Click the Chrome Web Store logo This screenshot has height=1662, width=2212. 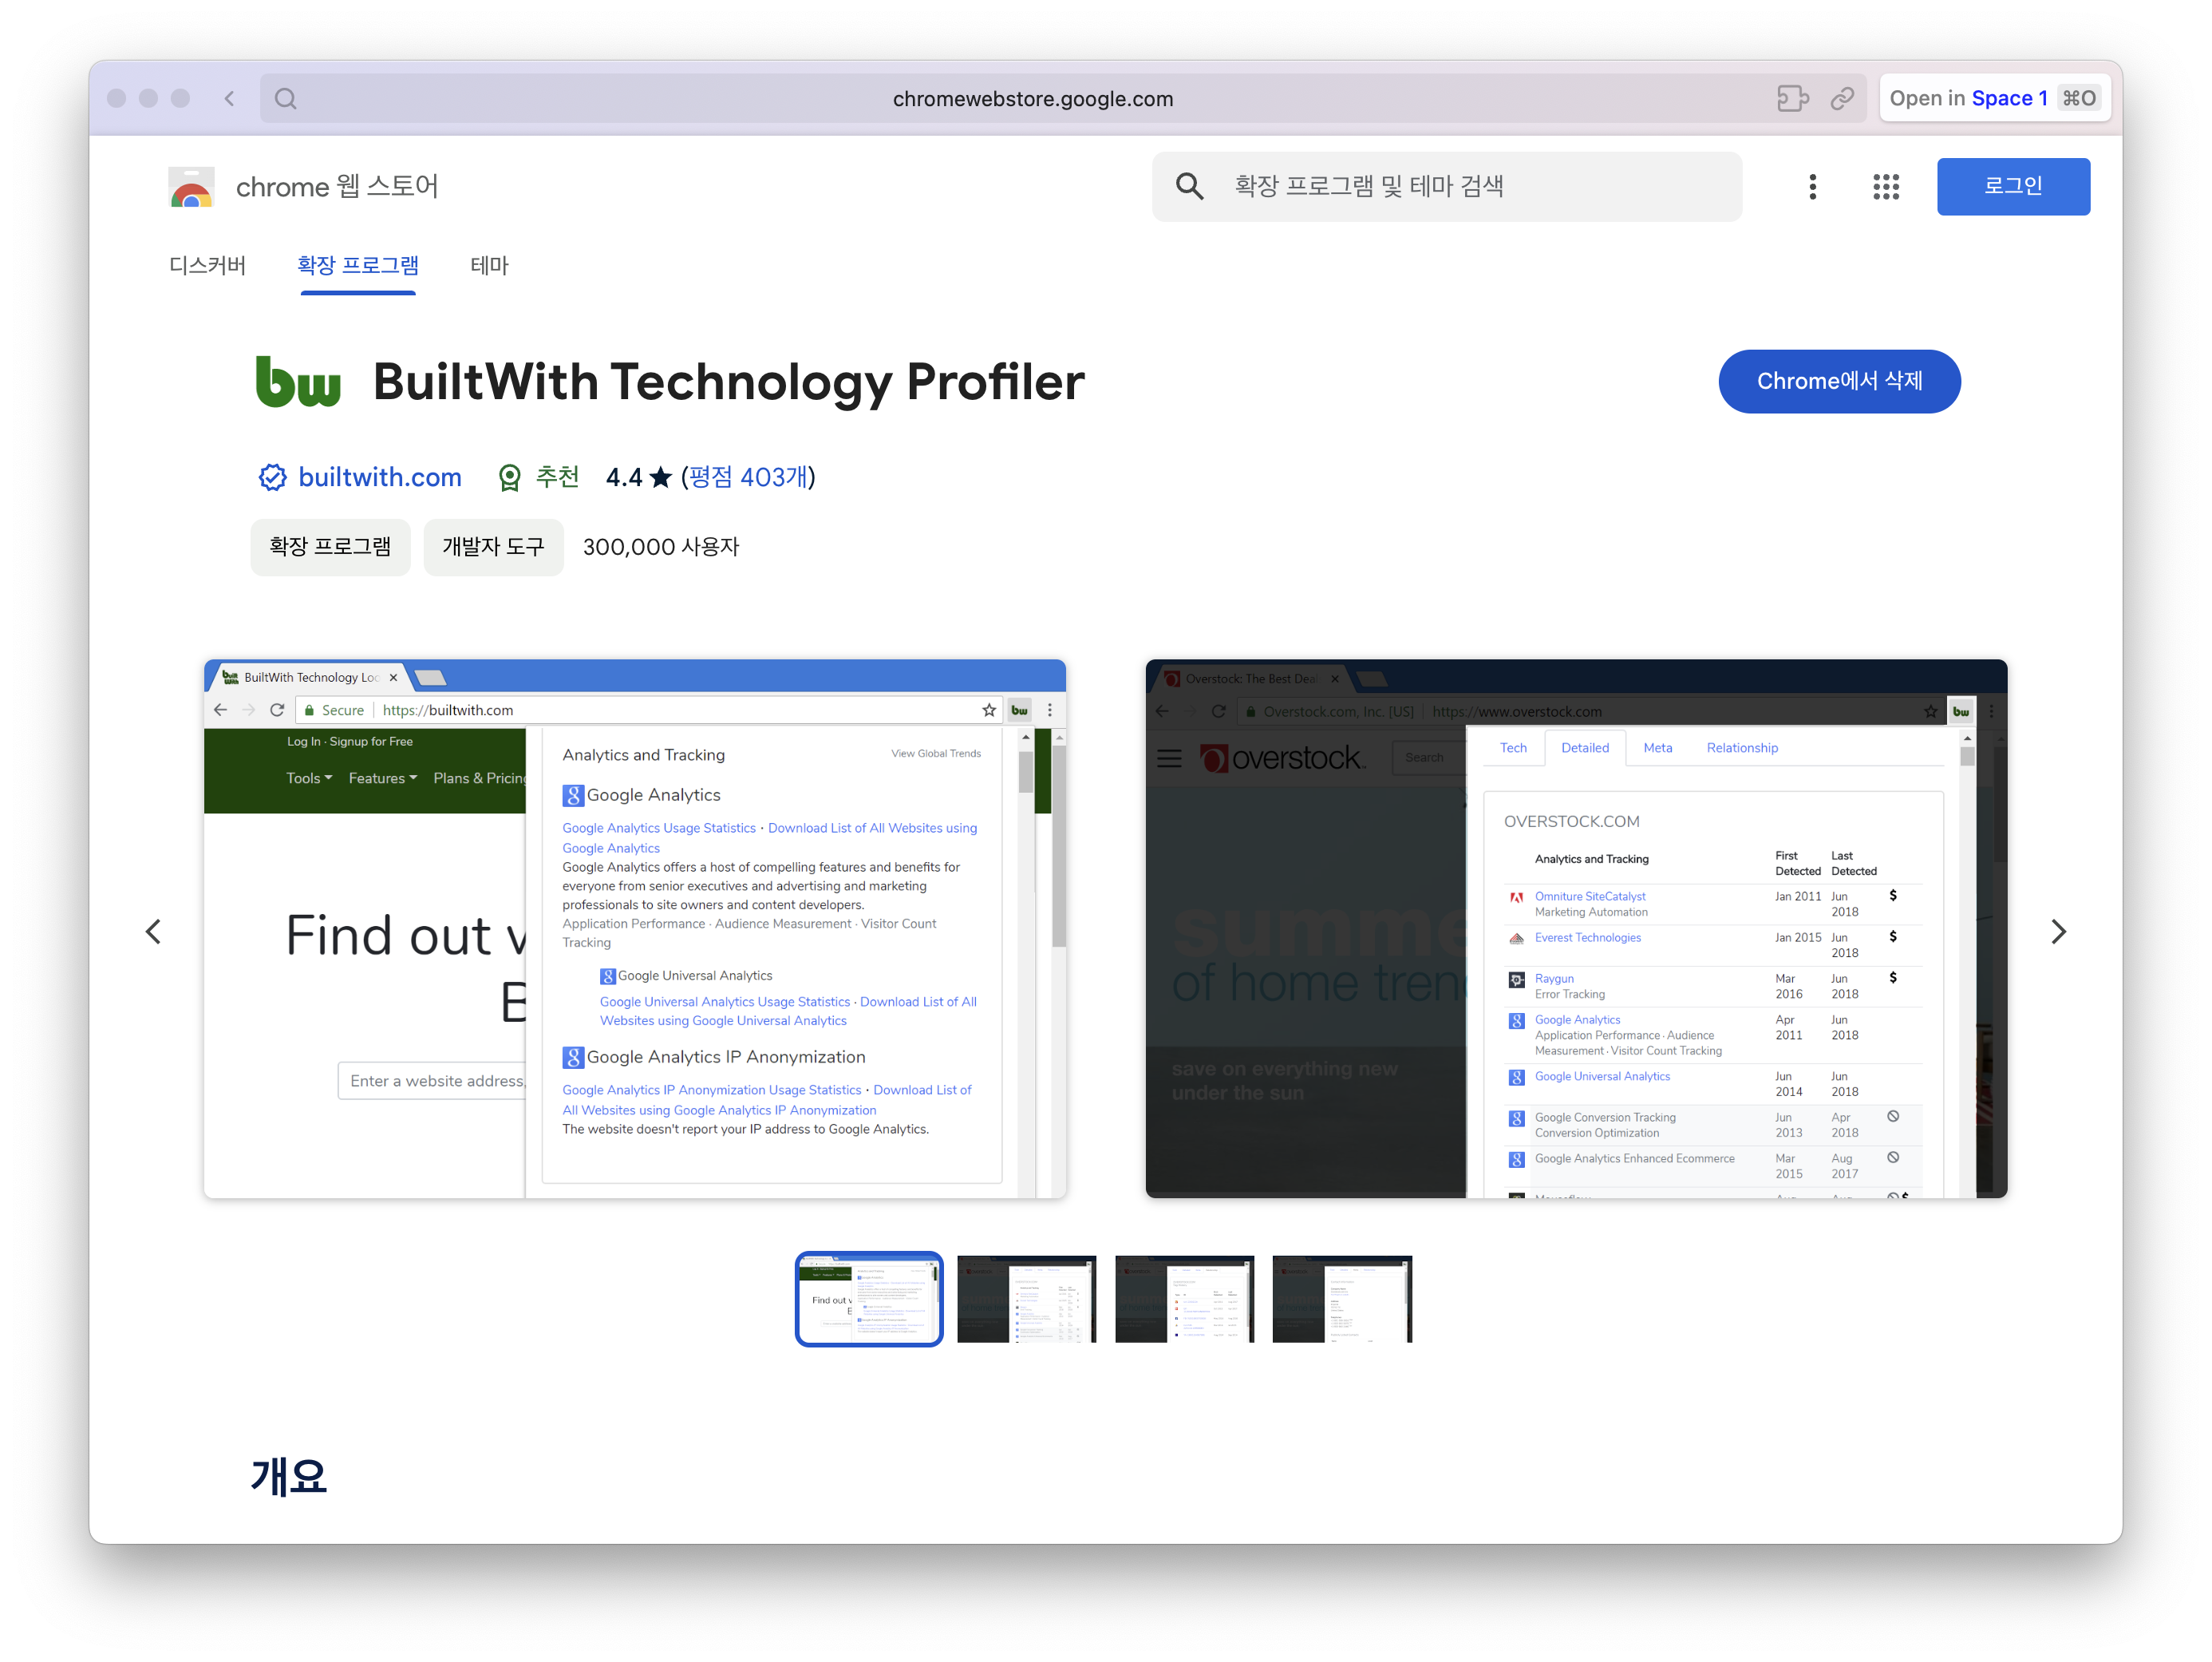(192, 187)
